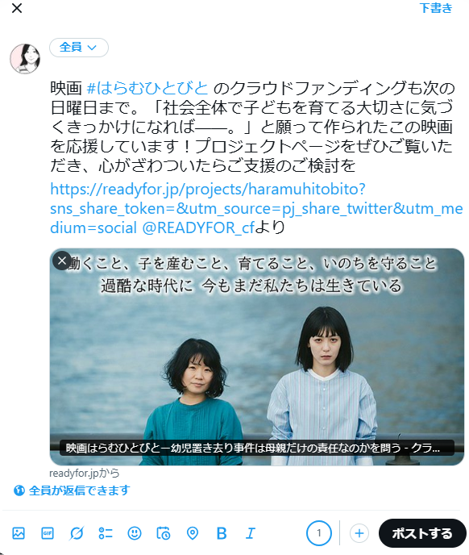Click the link preview image card

pos(257,357)
